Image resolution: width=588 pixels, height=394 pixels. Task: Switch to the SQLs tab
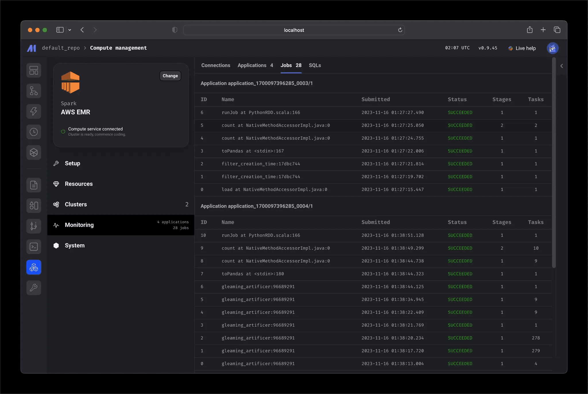click(315, 65)
